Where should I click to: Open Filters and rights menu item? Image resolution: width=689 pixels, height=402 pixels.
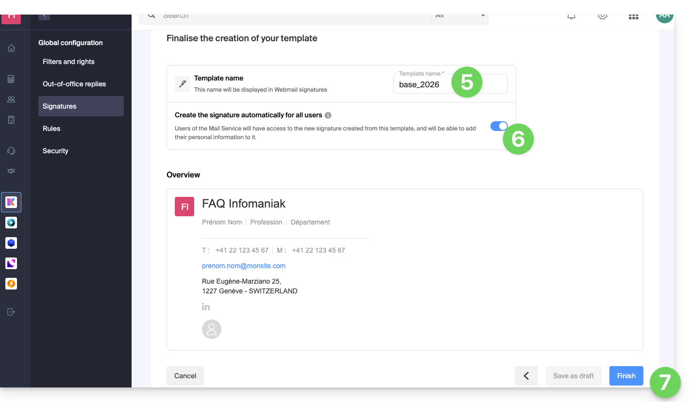pos(68,62)
